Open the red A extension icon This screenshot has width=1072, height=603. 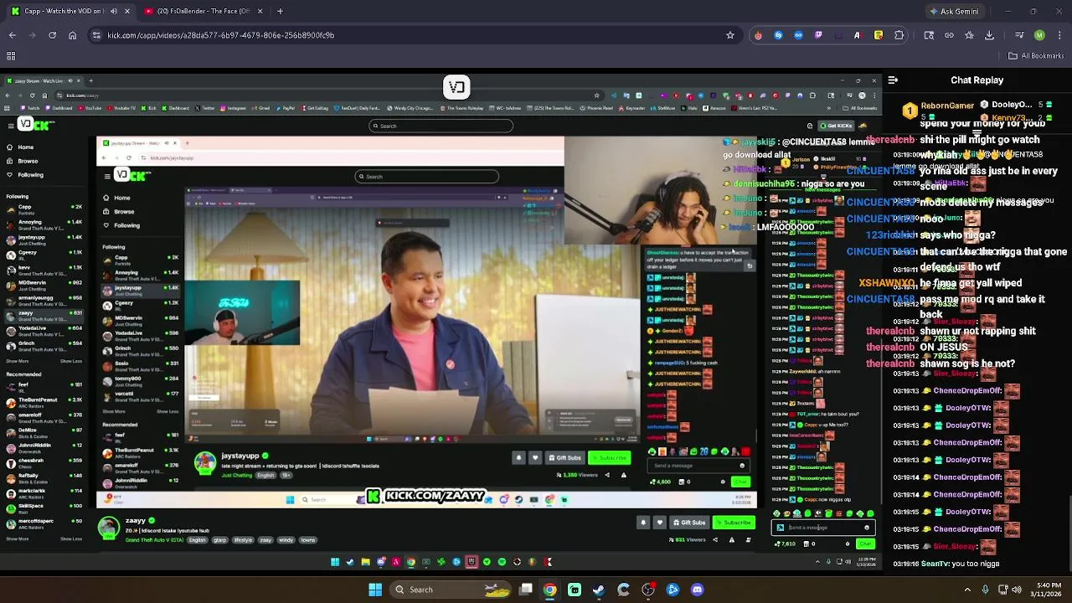point(857,35)
